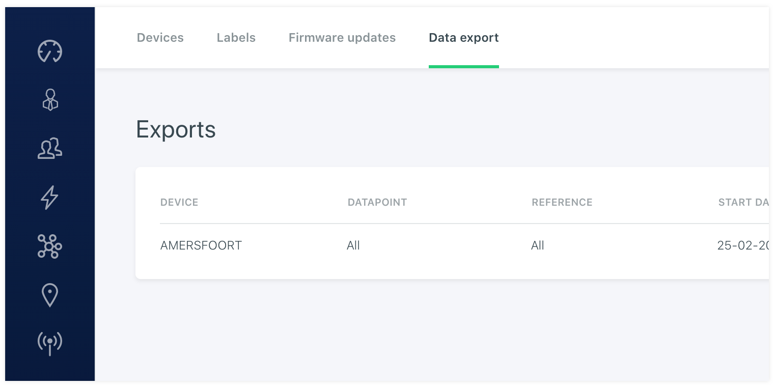Open the dashboard gauge icon in sidebar

(50, 51)
